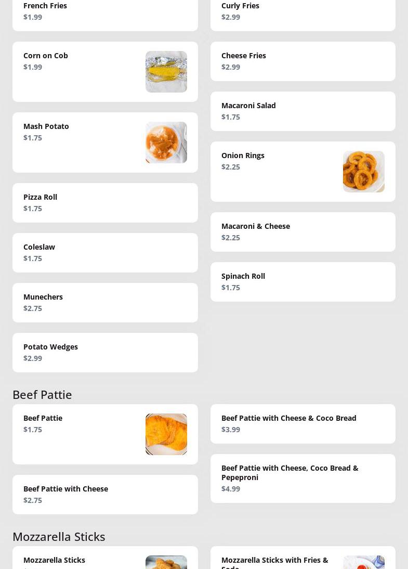
Task: Click the Onion Rings picture
Action: click(x=363, y=172)
